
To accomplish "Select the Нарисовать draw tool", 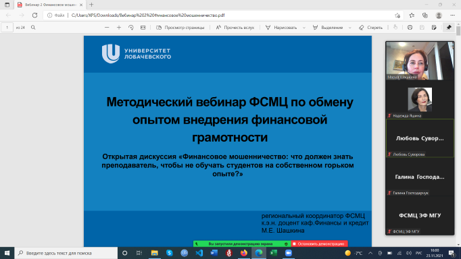I will [281, 27].
